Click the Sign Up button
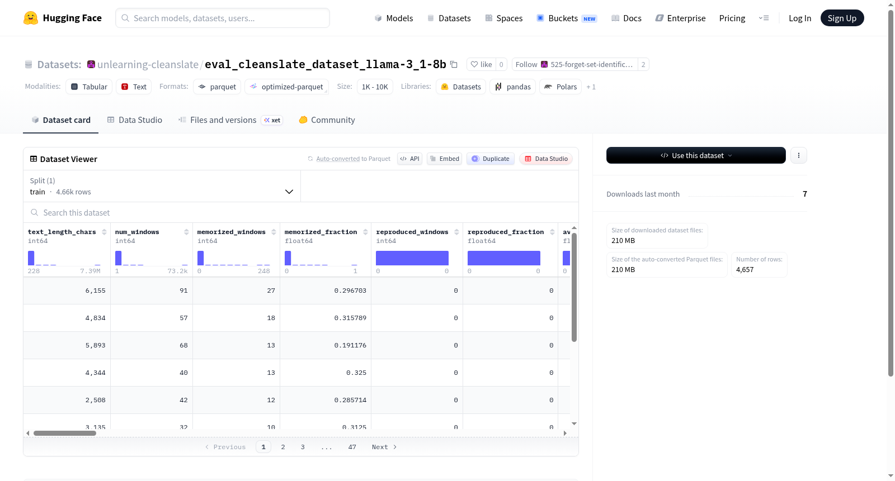The height and width of the screenshot is (481, 895). 842,18
